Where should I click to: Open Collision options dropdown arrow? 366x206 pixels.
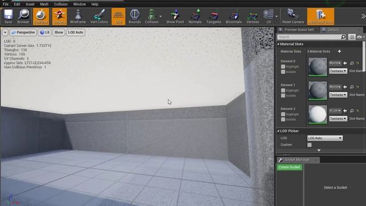click(161, 17)
